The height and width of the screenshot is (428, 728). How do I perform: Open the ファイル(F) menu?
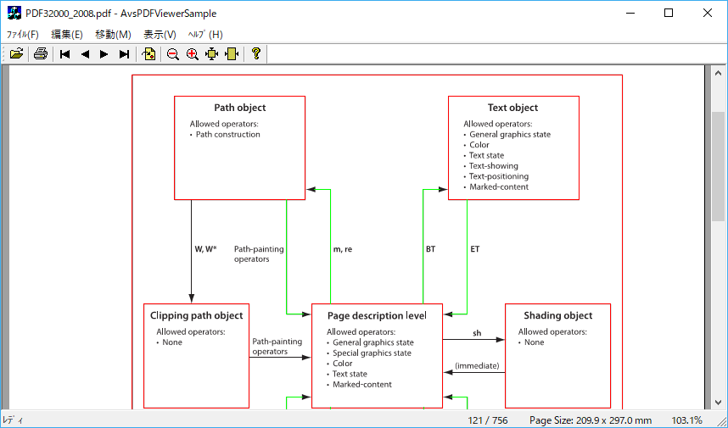(23, 35)
